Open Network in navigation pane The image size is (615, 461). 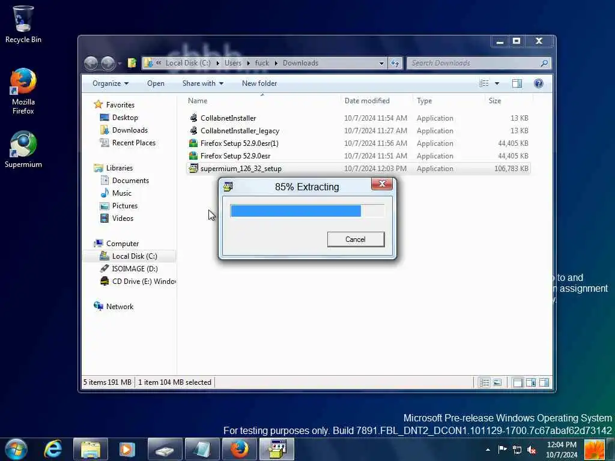pyautogui.click(x=114, y=307)
